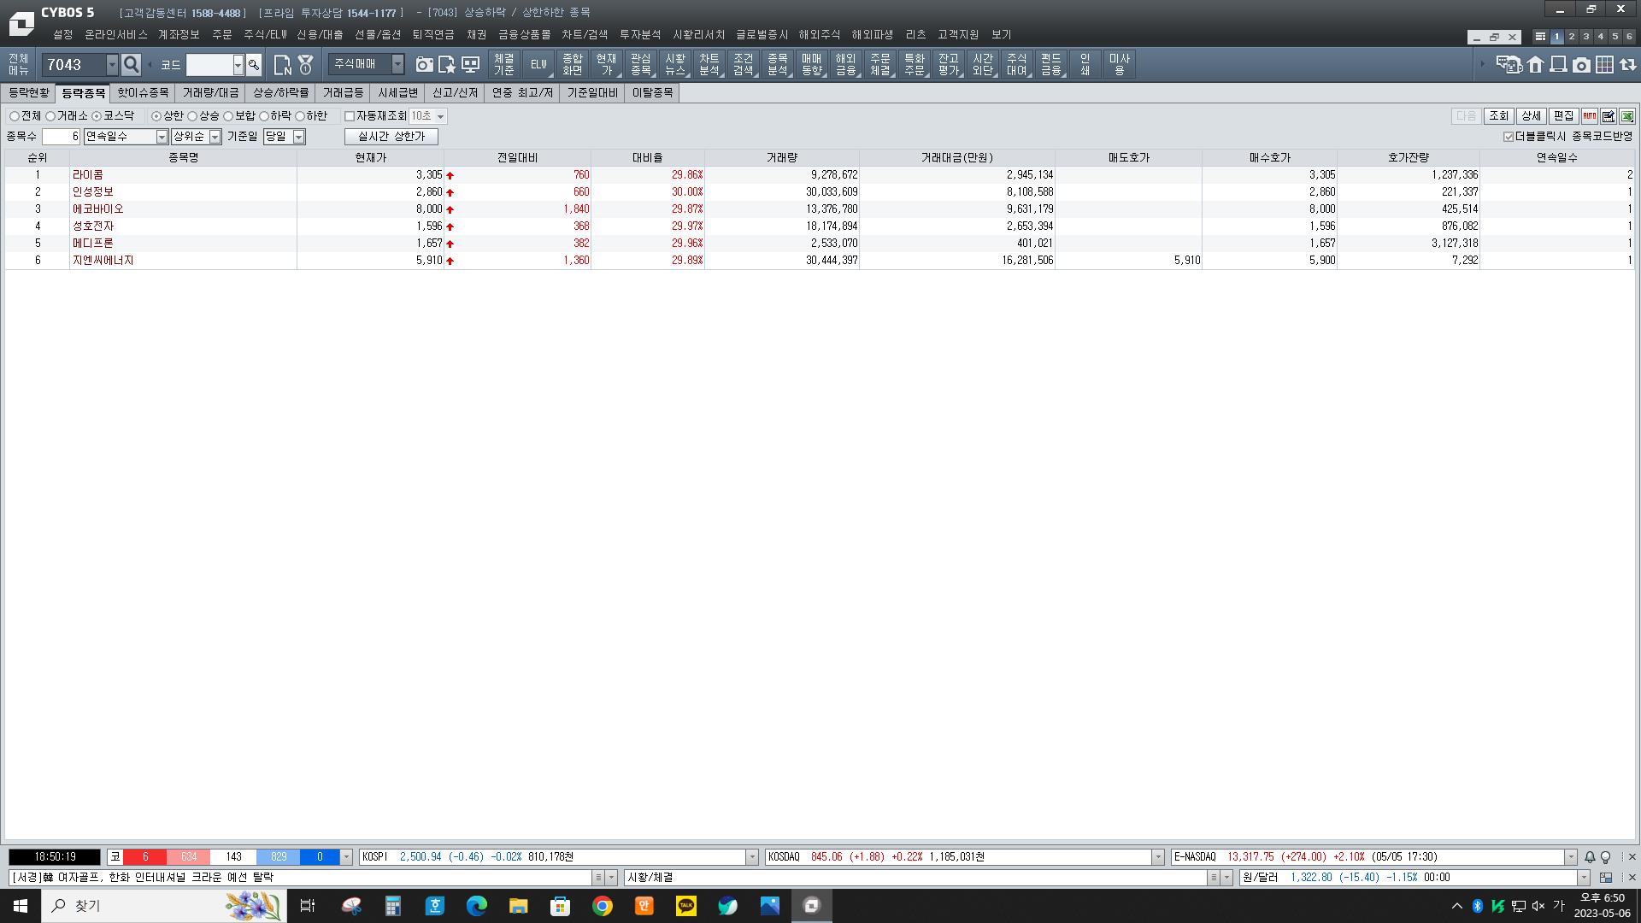Open Chrome from the taskbar
Viewport: 1641px width, 923px height.
coord(603,906)
